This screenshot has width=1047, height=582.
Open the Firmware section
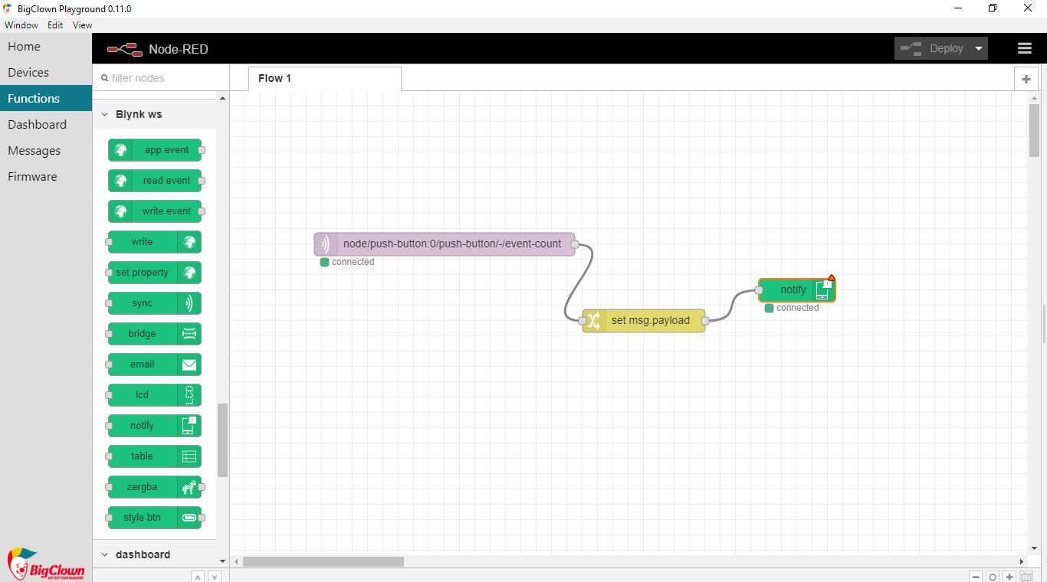[x=46, y=177]
